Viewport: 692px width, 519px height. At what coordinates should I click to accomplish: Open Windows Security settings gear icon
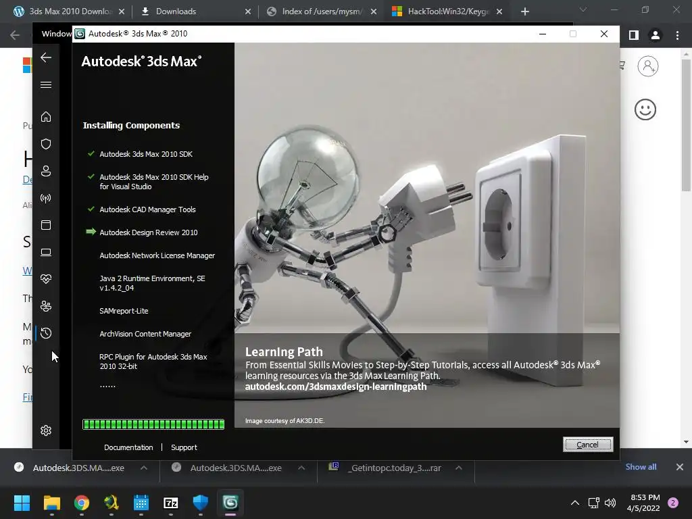click(46, 430)
